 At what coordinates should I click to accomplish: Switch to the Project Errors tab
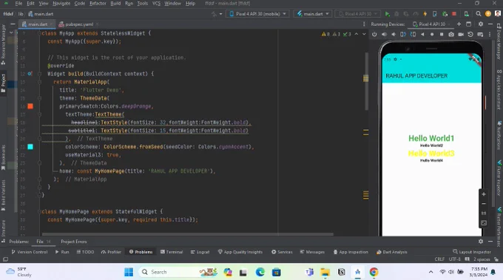pyautogui.click(x=74, y=242)
